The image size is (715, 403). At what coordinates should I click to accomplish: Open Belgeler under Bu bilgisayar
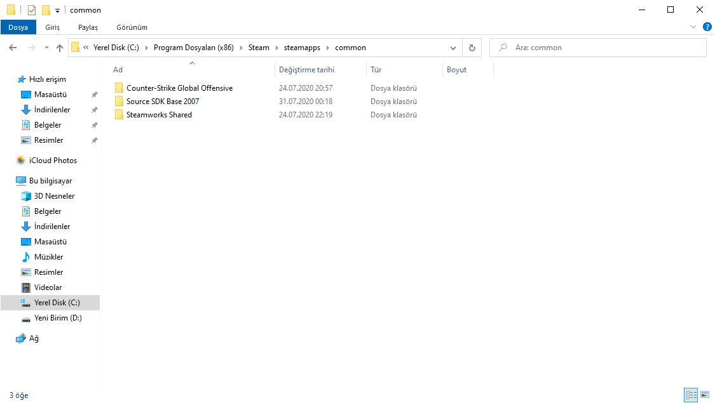tap(48, 211)
